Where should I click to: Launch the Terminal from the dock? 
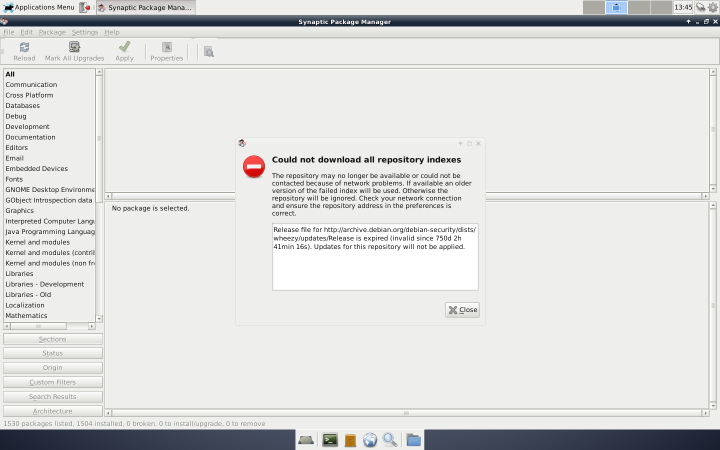point(330,440)
